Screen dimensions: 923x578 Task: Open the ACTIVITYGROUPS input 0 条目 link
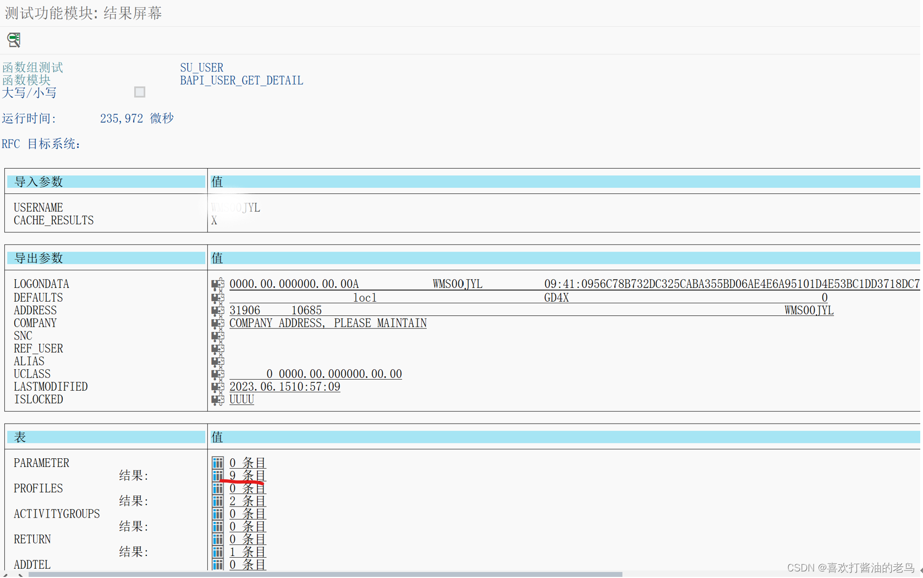click(x=248, y=514)
